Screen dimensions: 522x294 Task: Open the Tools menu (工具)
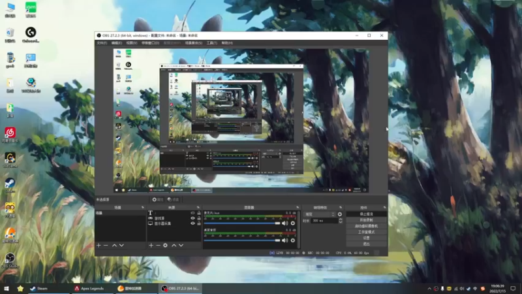pos(211,43)
